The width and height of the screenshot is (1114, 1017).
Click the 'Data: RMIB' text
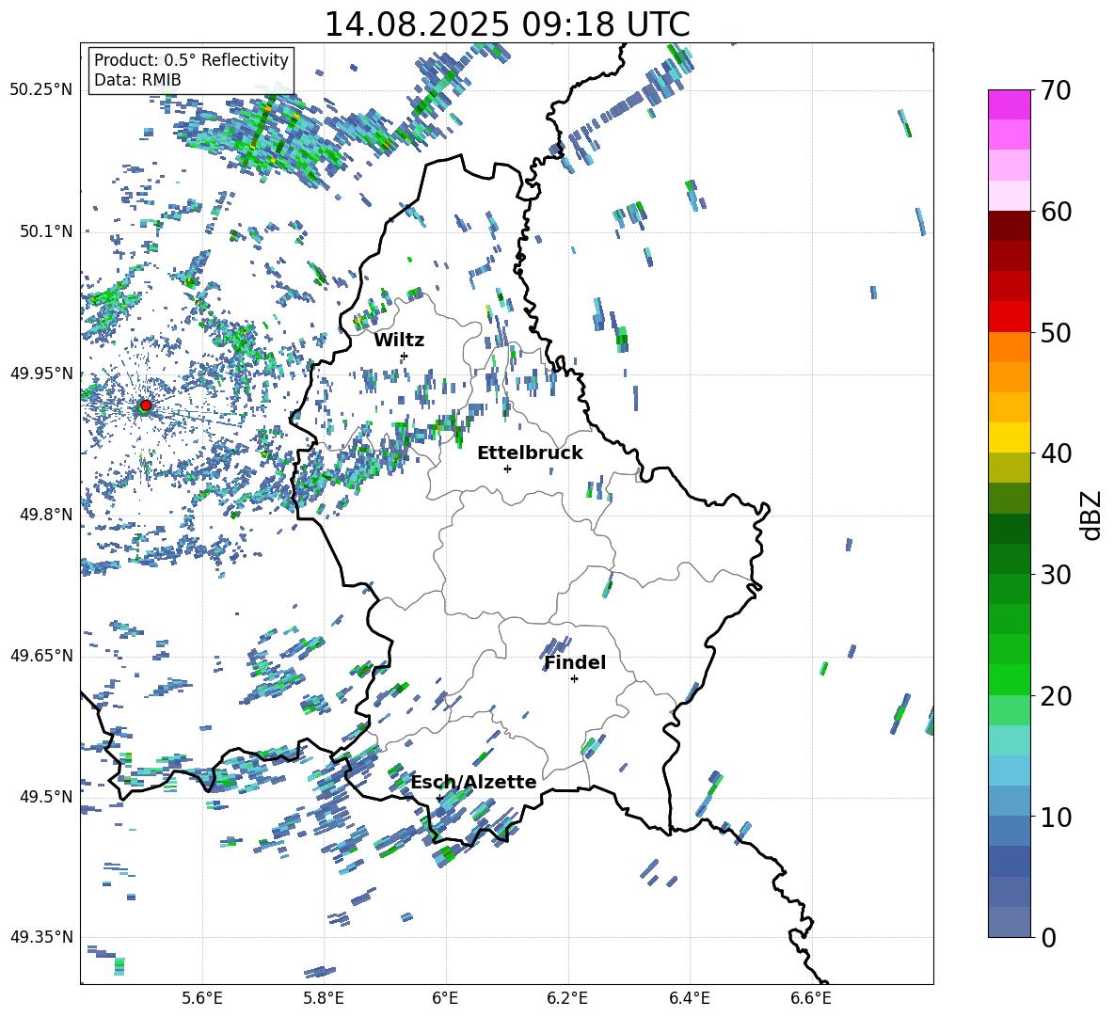[x=137, y=80]
